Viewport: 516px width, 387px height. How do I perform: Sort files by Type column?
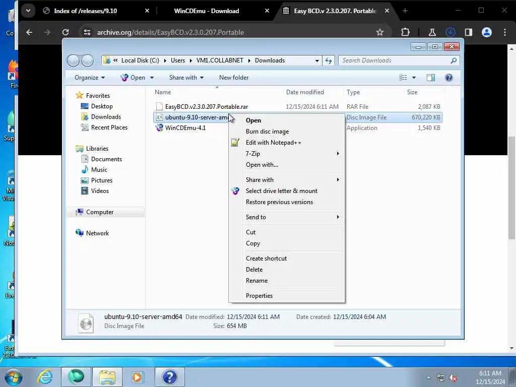pos(353,93)
